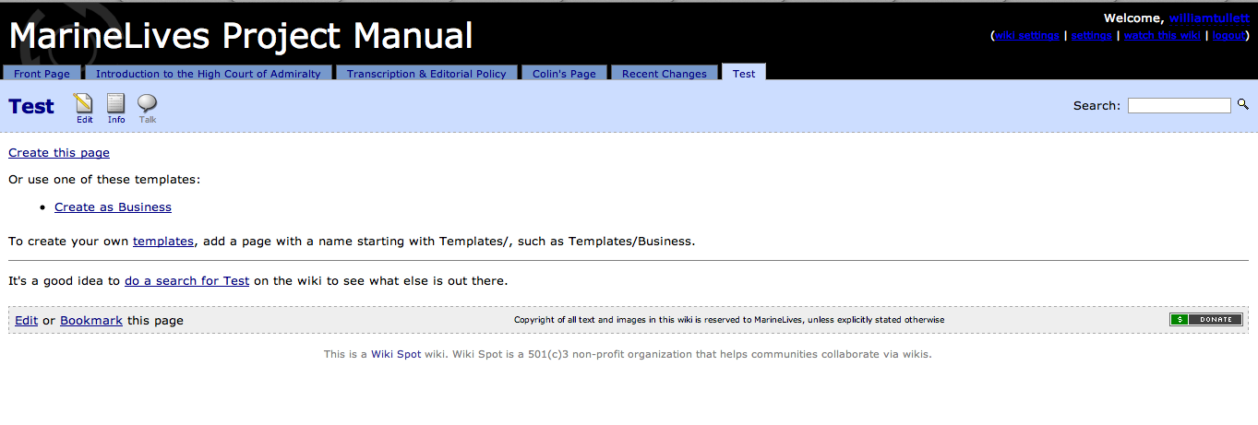Image resolution: width=1258 pixels, height=425 pixels.
Task: Click the Edit page icon
Action: [84, 103]
